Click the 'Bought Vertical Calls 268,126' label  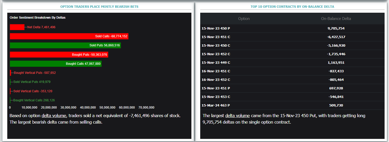(x=34, y=100)
